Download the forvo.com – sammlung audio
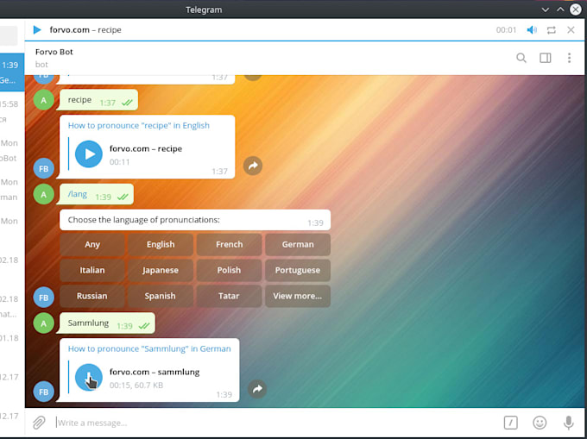Screen dimensions: 587x439 click(89, 377)
